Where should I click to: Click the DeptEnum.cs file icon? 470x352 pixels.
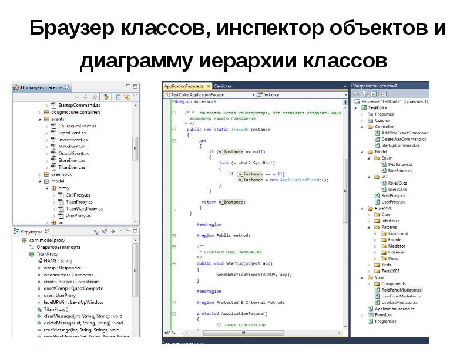(384, 164)
